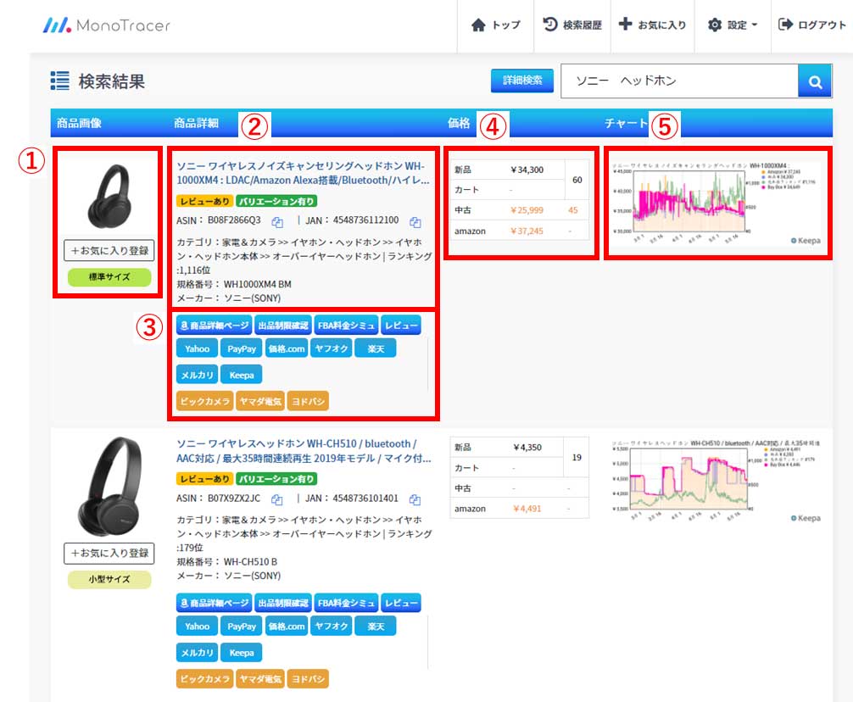Viewport: 853px width, 702px height.
Task: Open ヨドバシ for WH-1000XM4
Action: (308, 401)
